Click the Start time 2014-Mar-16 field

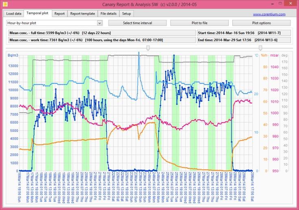(x=244, y=33)
